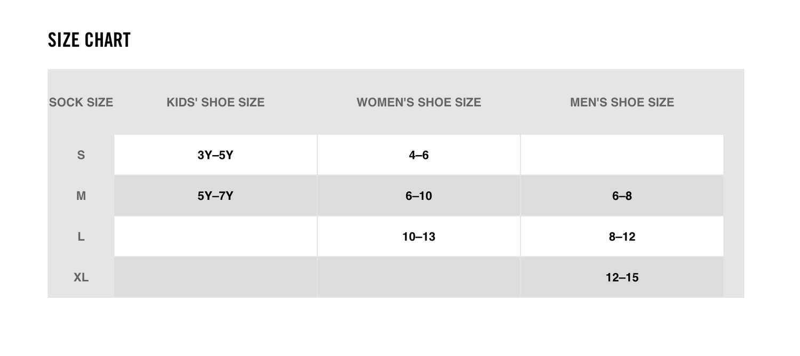Click the men's 8–12 size cell
Image resolution: width=800 pixels, height=356 pixels.
622,237
